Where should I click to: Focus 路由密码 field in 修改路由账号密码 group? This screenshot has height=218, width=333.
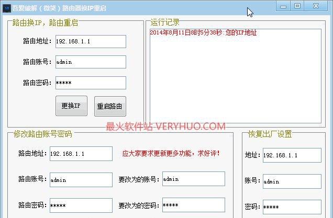pos(81,205)
